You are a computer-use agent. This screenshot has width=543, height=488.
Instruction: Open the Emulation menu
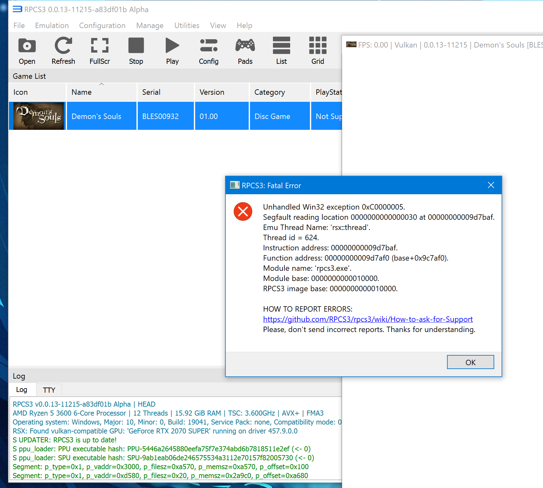pos(52,26)
